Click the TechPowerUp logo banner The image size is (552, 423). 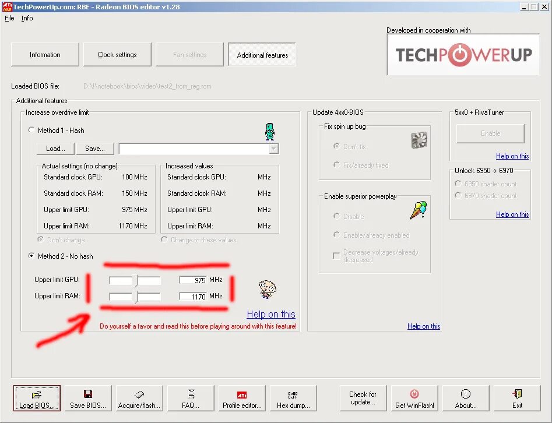pyautogui.click(x=463, y=55)
